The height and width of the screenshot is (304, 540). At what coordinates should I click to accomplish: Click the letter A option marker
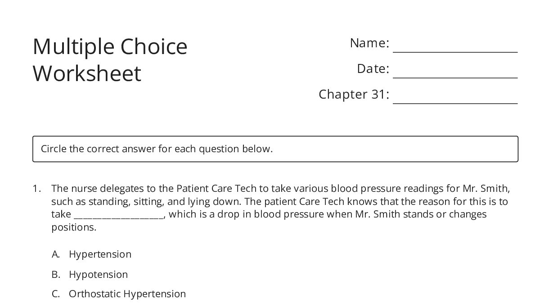pos(56,254)
